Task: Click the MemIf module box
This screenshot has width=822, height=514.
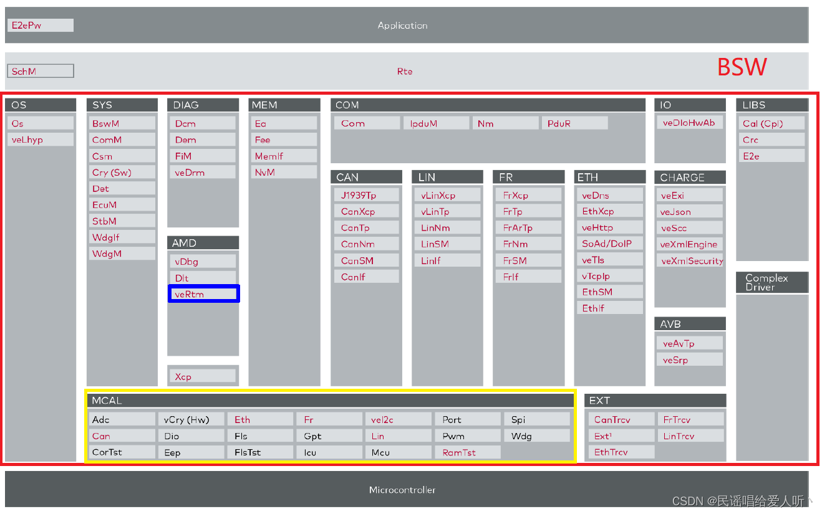Action: 284,156
